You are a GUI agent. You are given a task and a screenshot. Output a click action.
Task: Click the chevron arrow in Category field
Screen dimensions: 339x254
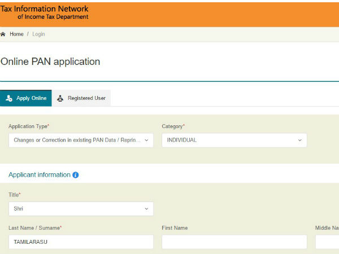pos(300,140)
